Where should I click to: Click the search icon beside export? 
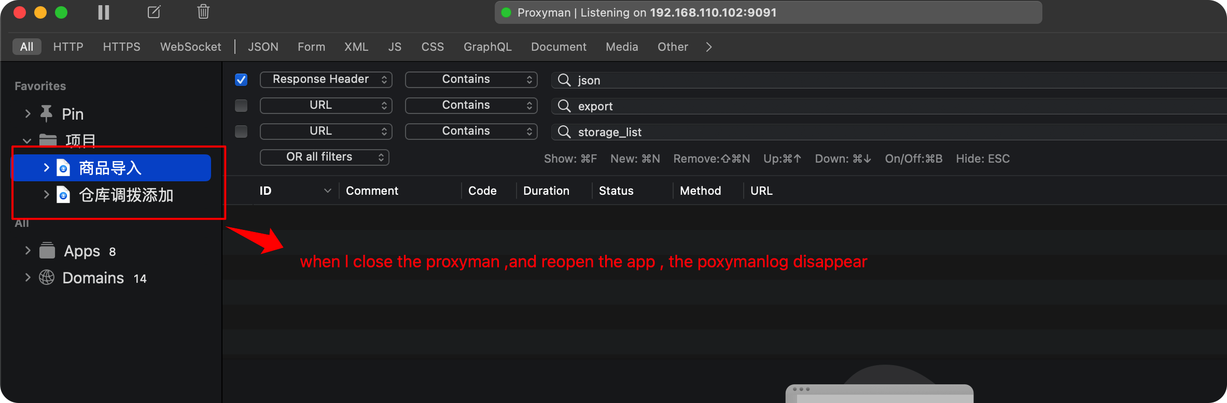[x=564, y=106]
